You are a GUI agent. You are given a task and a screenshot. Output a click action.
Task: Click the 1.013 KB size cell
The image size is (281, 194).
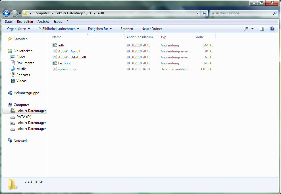(207, 69)
